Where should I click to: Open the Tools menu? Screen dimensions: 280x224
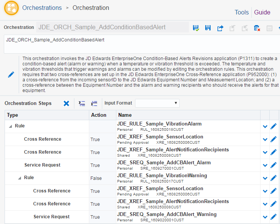pyautogui.click(x=241, y=12)
